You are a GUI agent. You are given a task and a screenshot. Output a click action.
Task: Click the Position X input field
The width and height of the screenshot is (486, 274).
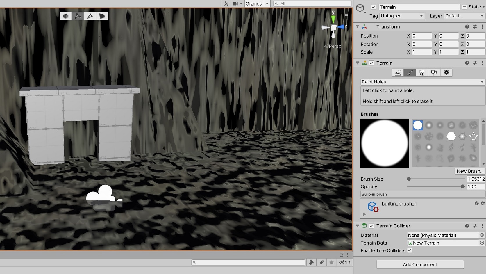point(422,36)
